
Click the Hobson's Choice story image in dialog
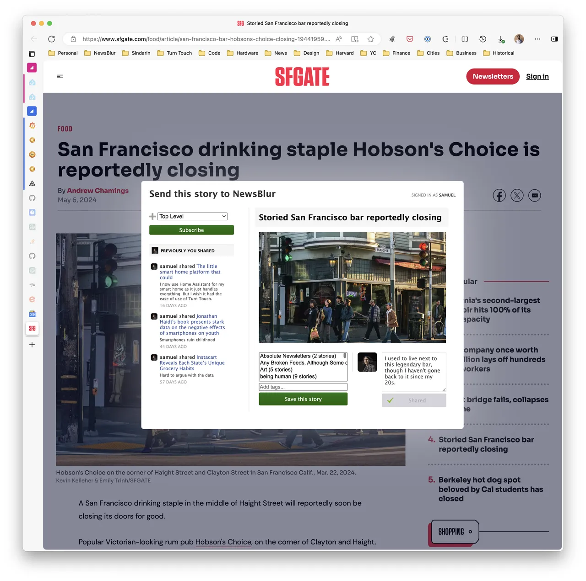click(352, 288)
